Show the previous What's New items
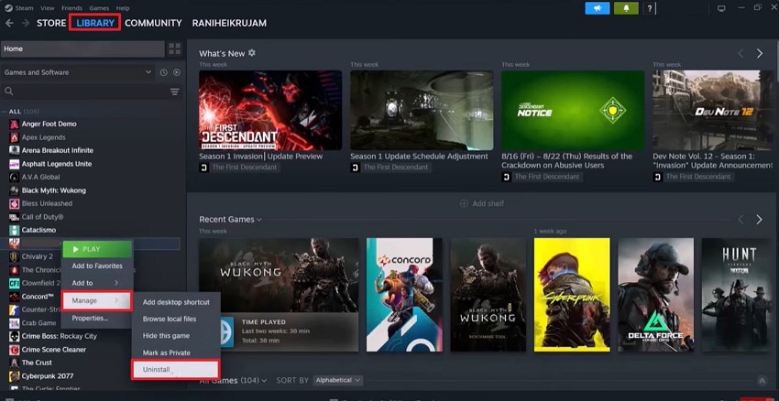This screenshot has width=779, height=401. click(741, 53)
